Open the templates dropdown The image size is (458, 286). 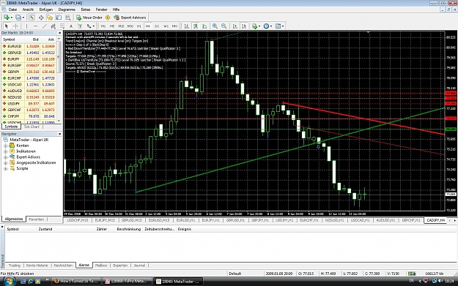point(279,26)
